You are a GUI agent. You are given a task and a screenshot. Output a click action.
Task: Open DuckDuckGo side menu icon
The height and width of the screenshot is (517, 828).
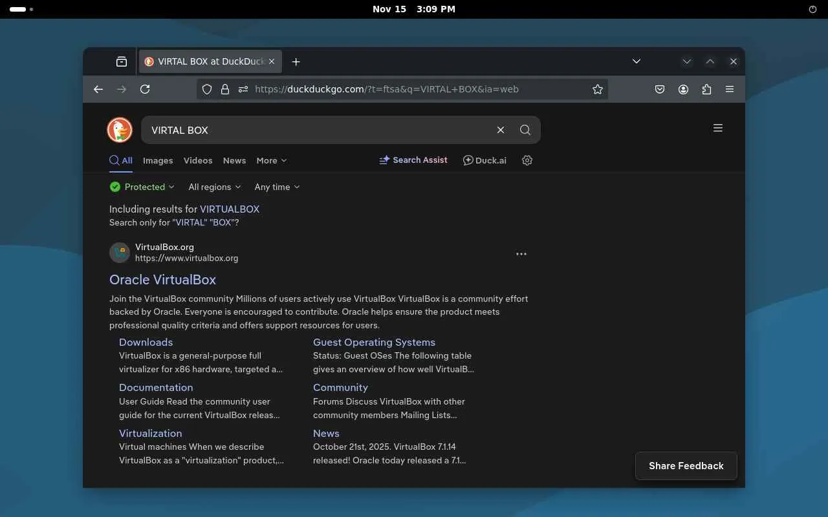[x=718, y=128]
